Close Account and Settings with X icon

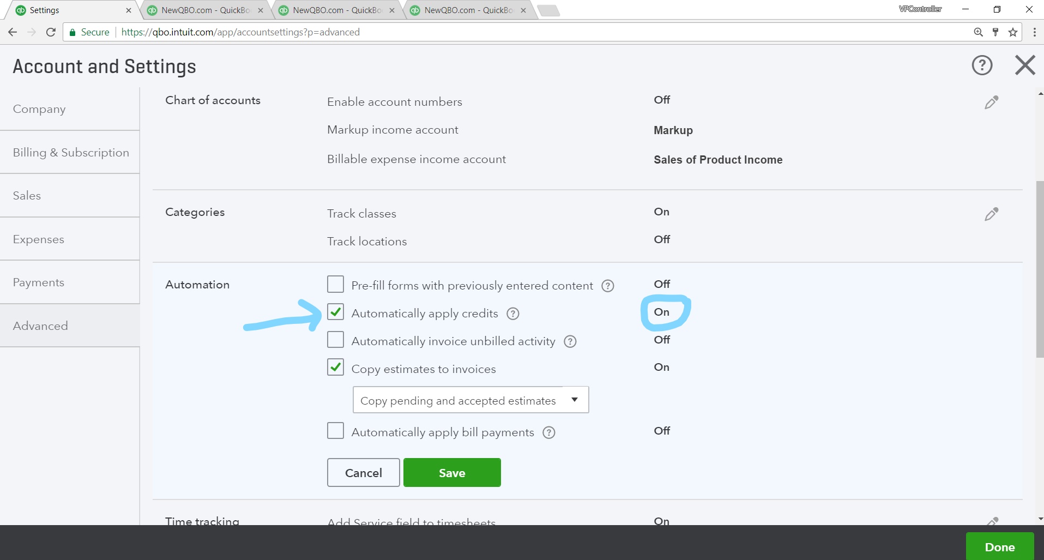pyautogui.click(x=1025, y=65)
